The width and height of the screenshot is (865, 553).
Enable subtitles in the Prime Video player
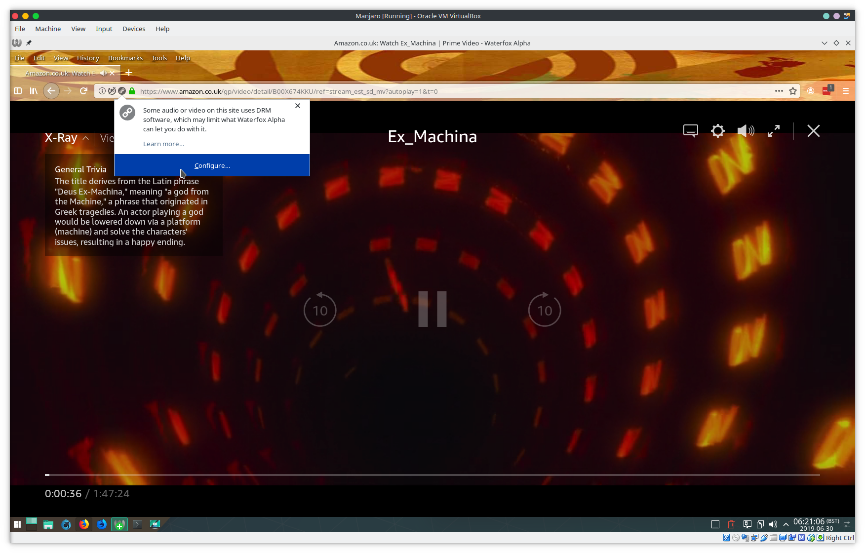click(690, 130)
